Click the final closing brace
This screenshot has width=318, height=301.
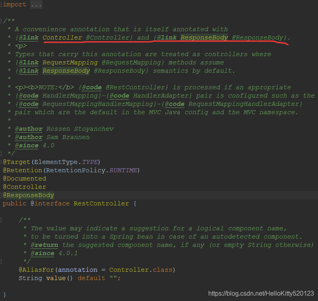tap(5, 295)
